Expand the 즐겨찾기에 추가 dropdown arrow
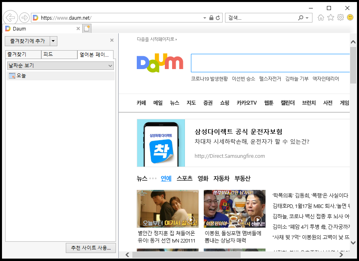The width and height of the screenshot is (359, 261). click(53, 41)
